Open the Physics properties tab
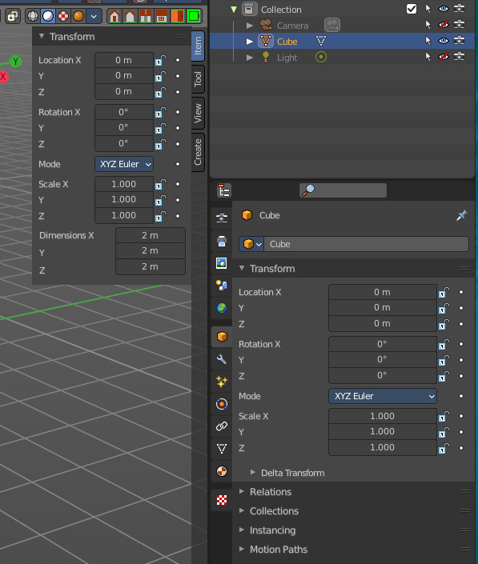 pos(222,404)
